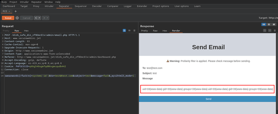Open the Request panel hamburger options menu
This screenshot has width=278, height=114.
[x=134, y=31]
